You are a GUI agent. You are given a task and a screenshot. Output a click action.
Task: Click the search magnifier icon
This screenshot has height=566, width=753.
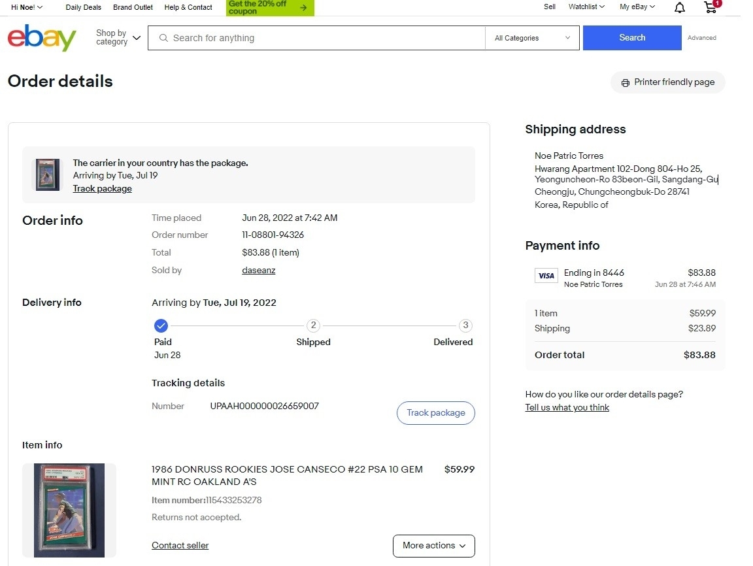pyautogui.click(x=163, y=38)
